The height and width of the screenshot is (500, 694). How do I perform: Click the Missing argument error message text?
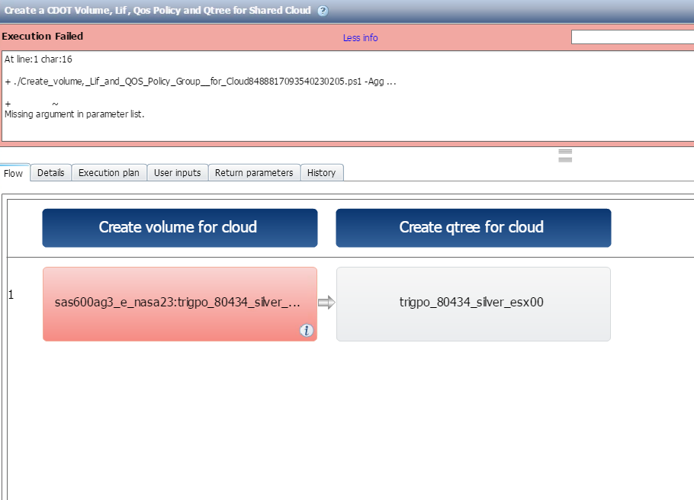click(x=74, y=114)
